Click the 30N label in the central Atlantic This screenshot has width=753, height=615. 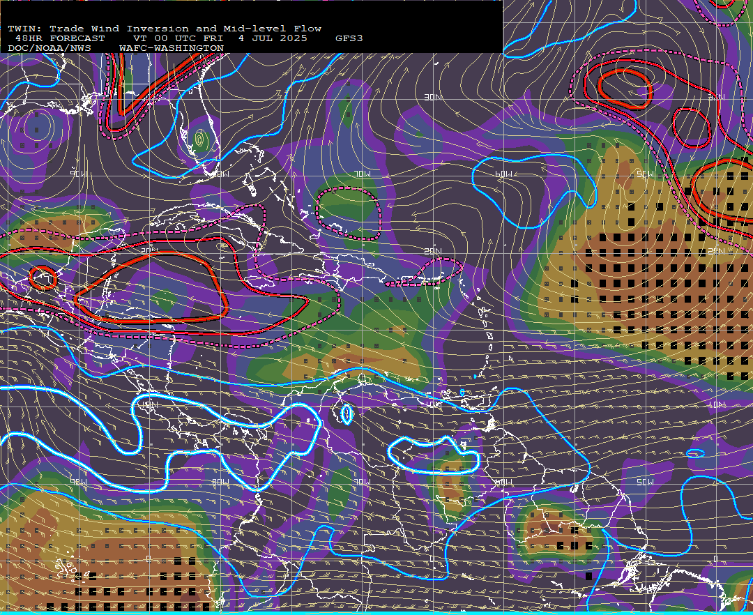[x=433, y=98]
